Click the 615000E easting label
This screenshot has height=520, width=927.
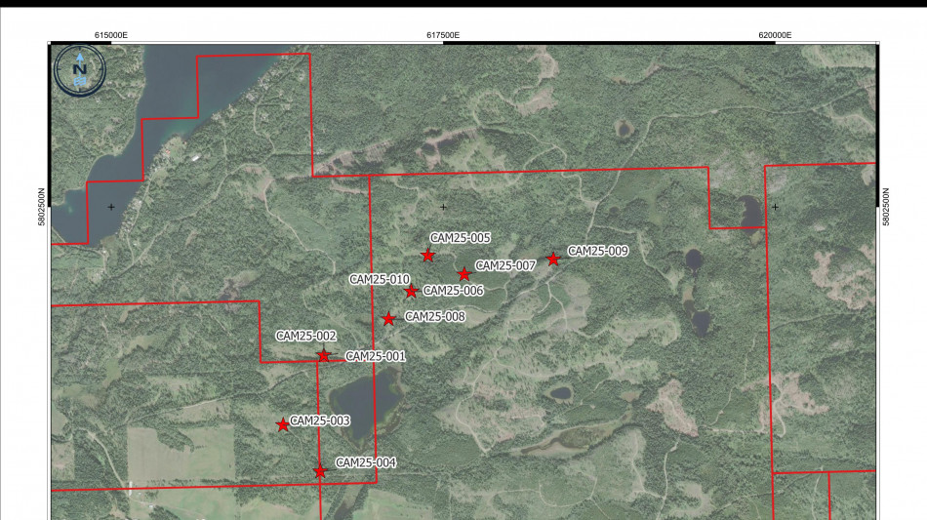point(111,35)
